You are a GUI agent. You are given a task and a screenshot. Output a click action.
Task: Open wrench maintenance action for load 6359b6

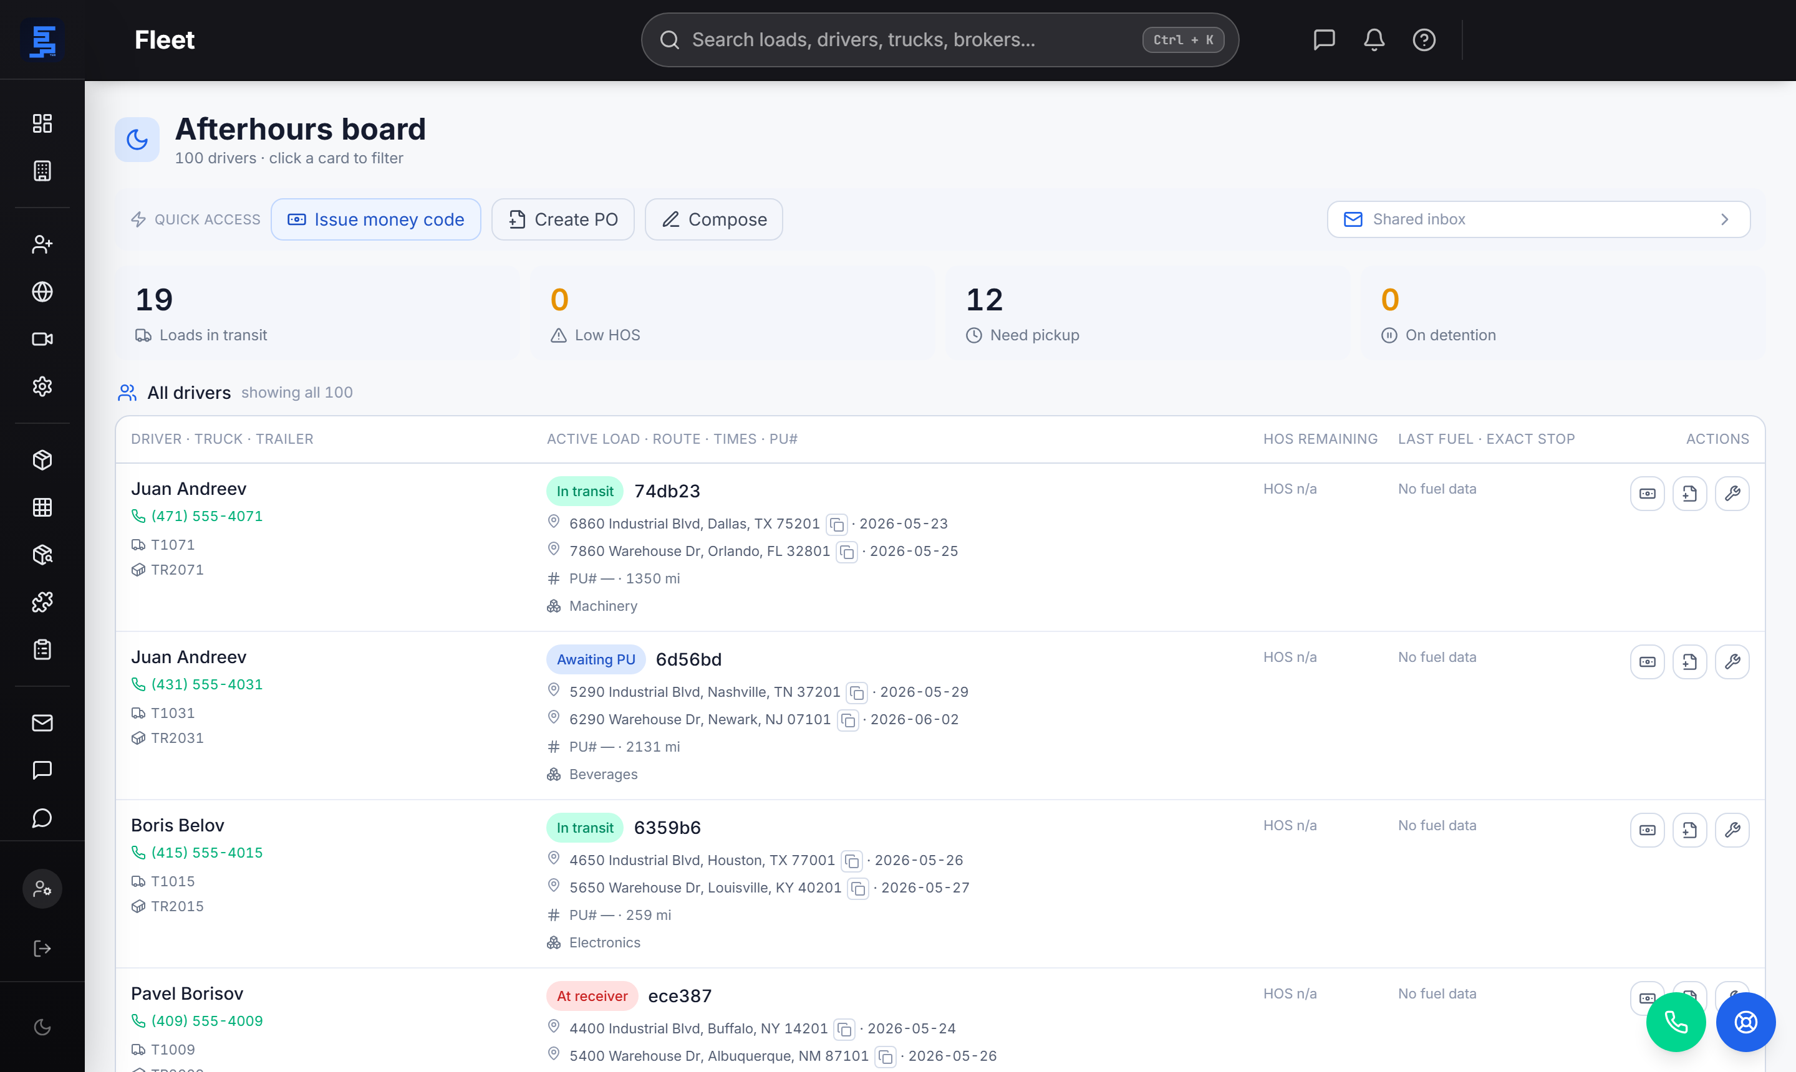1732,830
